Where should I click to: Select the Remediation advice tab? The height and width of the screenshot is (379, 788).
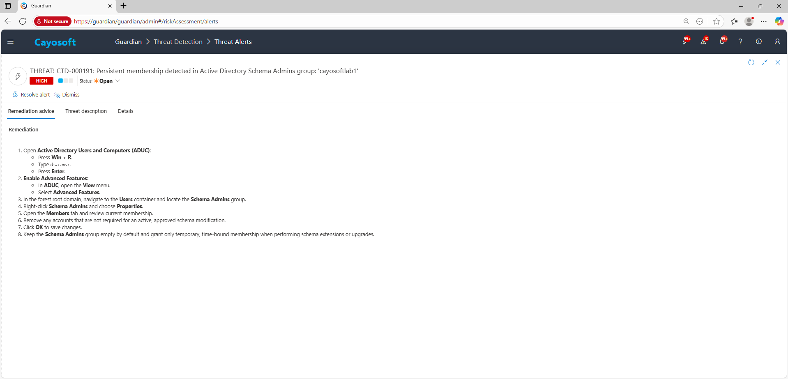[x=31, y=111]
